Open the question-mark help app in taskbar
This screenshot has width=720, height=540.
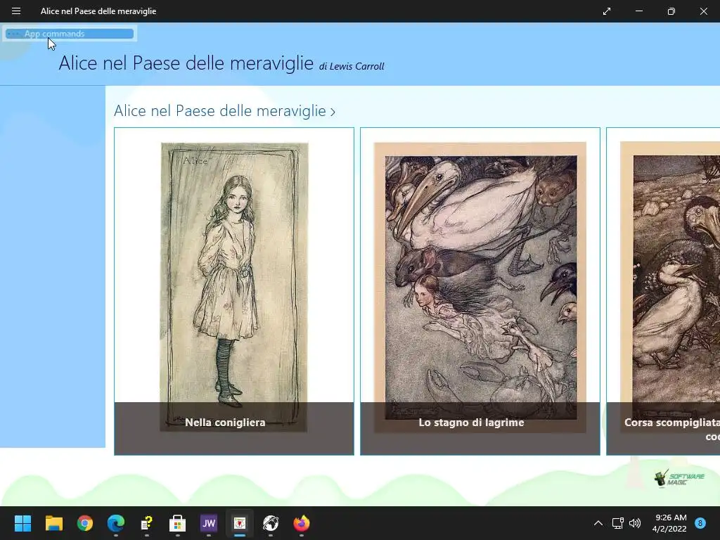[146, 523]
